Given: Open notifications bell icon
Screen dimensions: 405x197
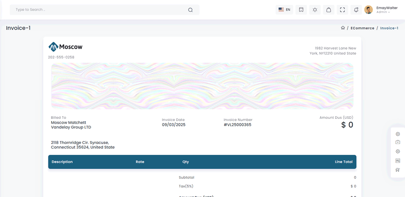Looking at the screenshot, I should (x=356, y=10).
